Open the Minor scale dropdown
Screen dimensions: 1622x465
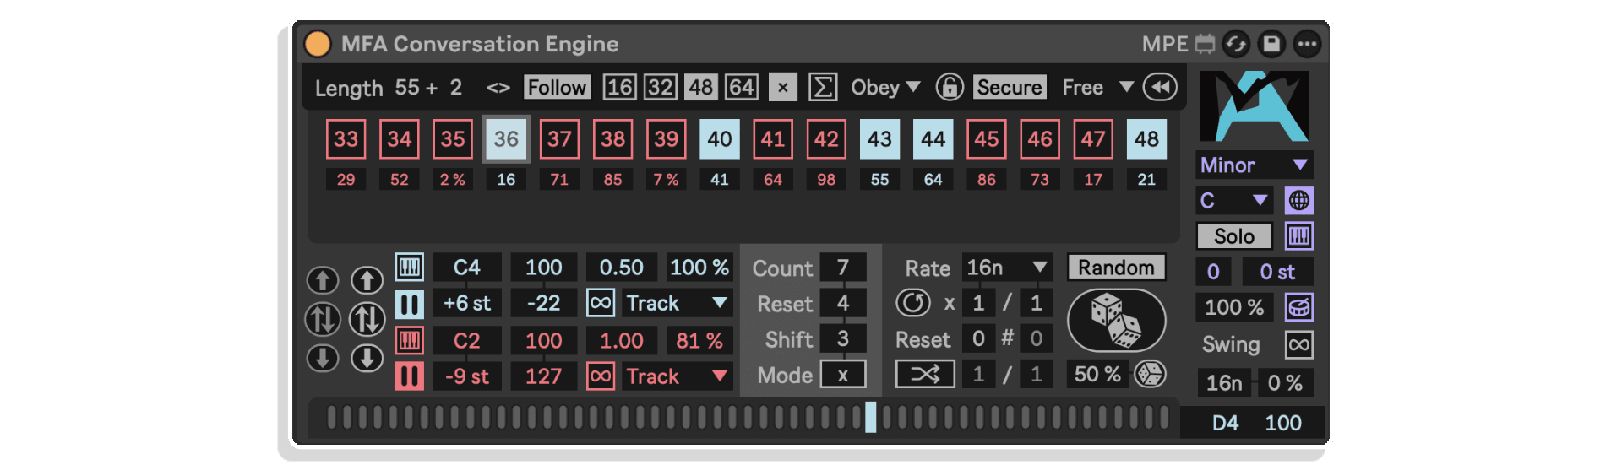click(x=1255, y=165)
